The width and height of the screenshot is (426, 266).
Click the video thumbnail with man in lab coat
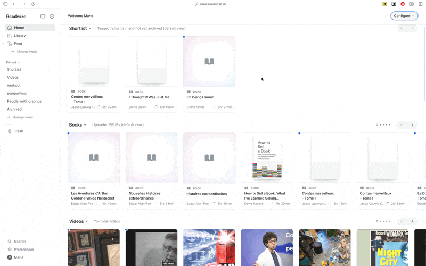267,247
